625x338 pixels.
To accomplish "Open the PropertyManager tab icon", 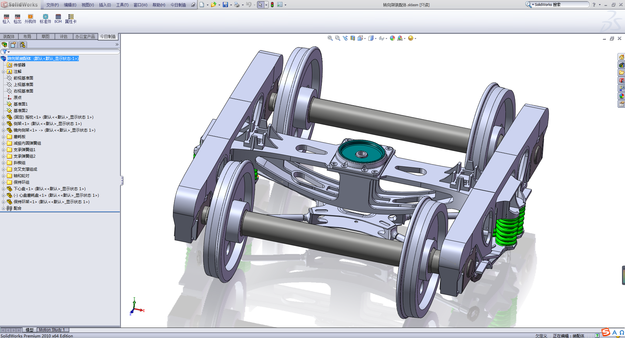I will pyautogui.click(x=13, y=45).
